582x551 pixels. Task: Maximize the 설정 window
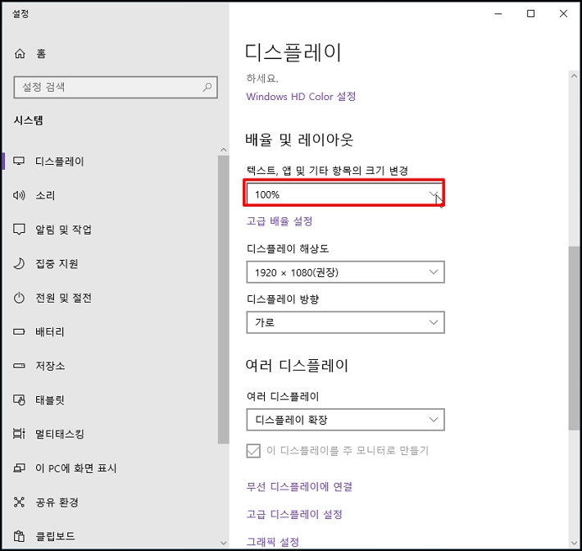(x=531, y=14)
